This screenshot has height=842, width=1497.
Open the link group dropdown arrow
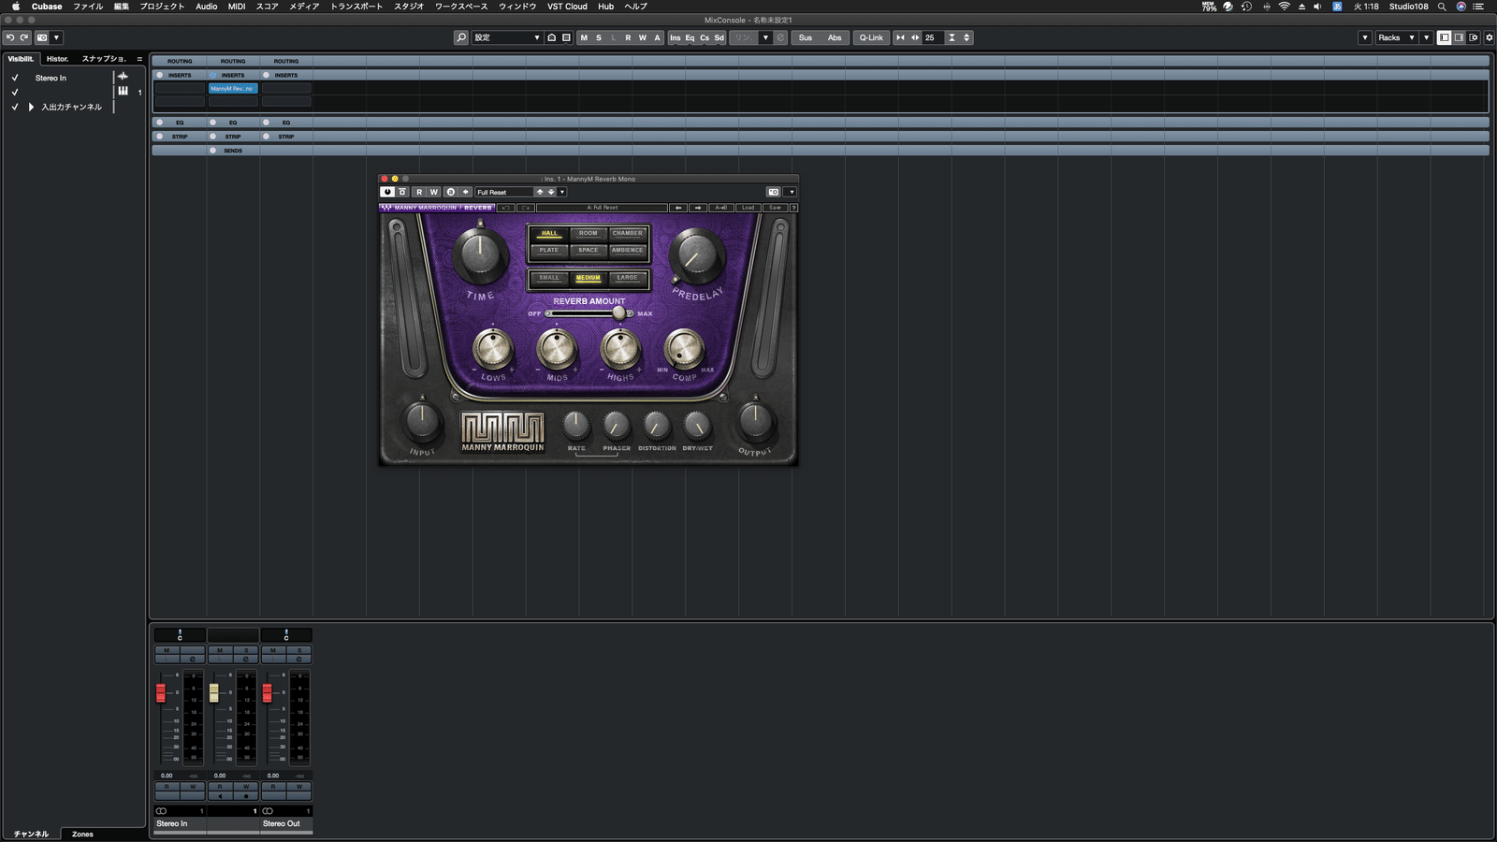tap(765, 37)
